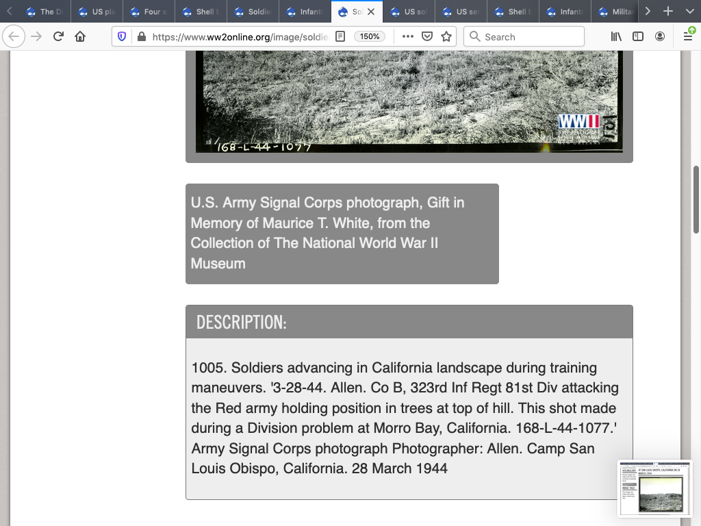701x526 pixels.
Task: Open the Library bookmarks icon
Action: (616, 37)
